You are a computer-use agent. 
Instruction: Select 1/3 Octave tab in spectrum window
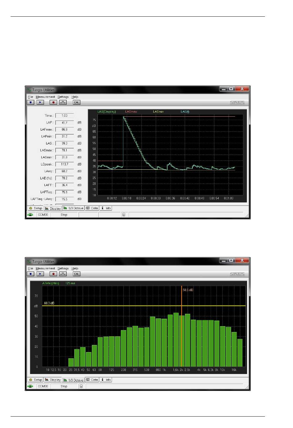(73, 380)
